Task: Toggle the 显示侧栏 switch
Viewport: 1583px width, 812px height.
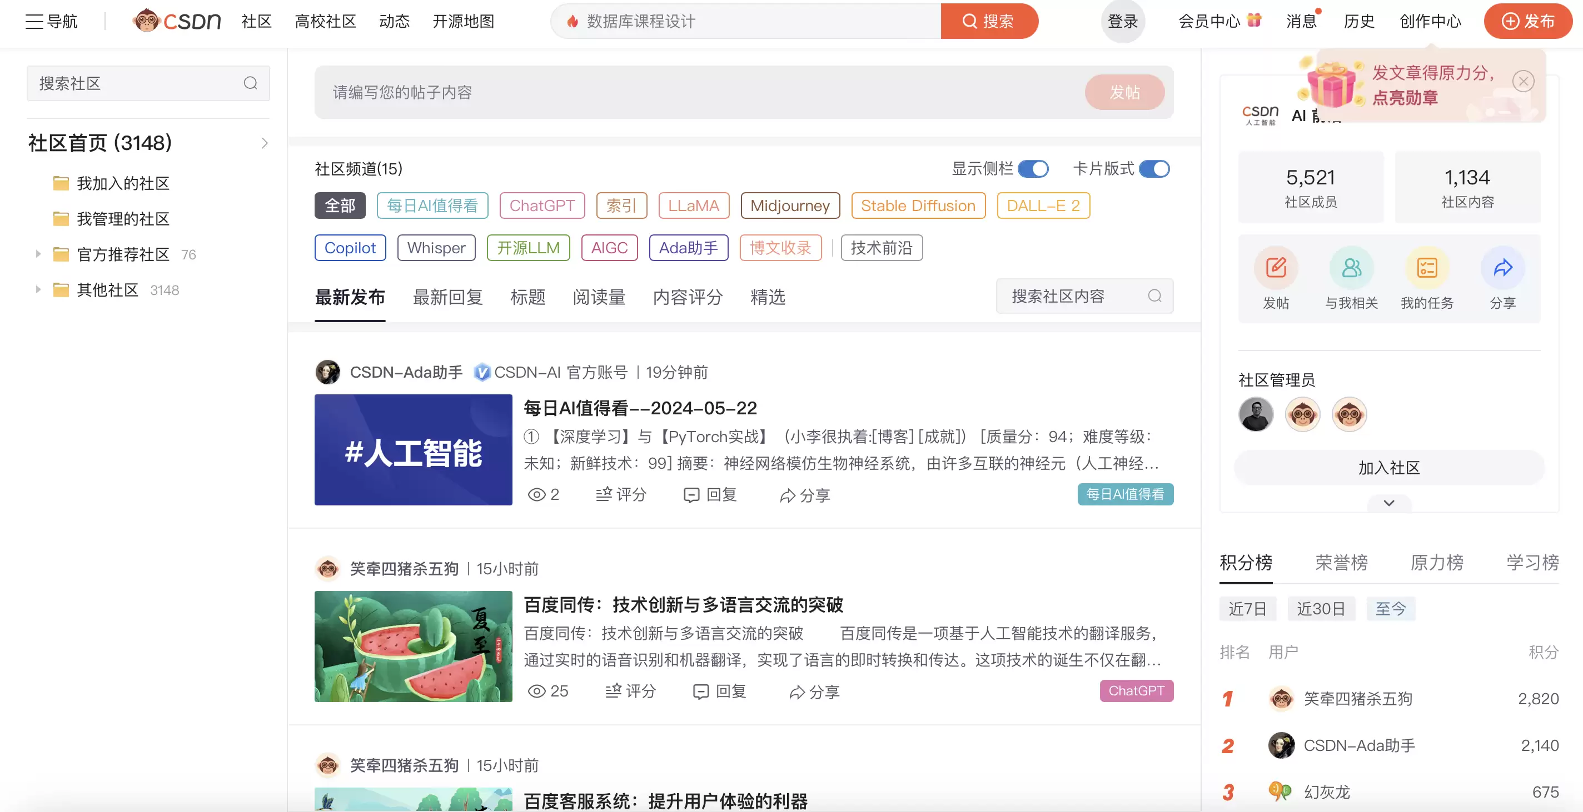Action: (1033, 168)
